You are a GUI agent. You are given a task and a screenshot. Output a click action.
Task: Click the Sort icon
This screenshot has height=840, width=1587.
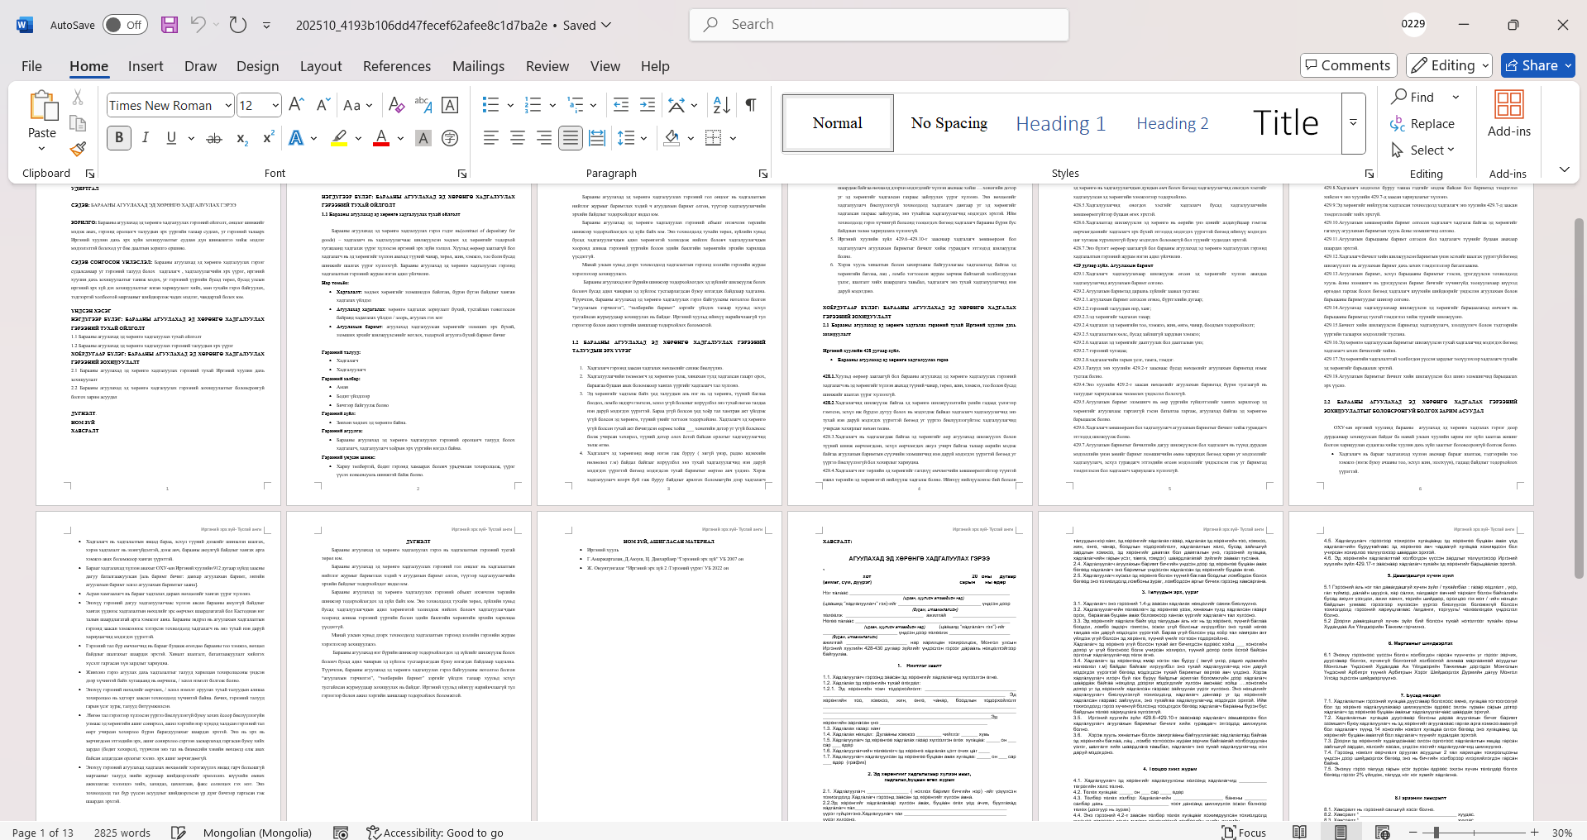[721, 105]
